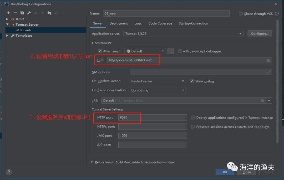Click IntelliJ icon in title bar
This screenshot has width=284, height=180.
(x=6, y=4)
